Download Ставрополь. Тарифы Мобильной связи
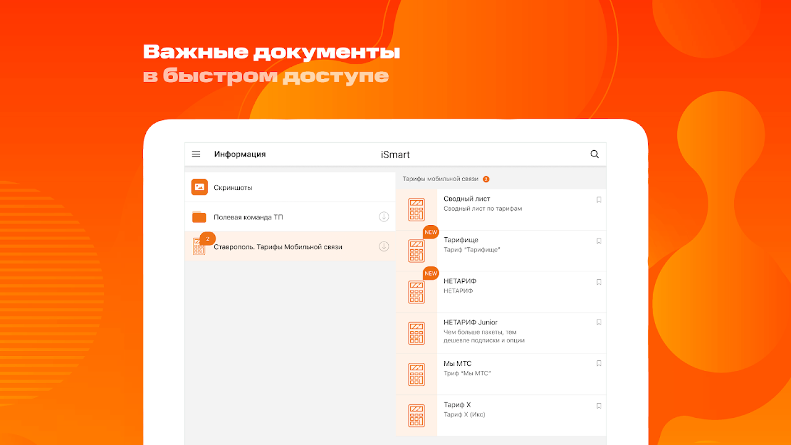791x445 pixels. tap(384, 246)
